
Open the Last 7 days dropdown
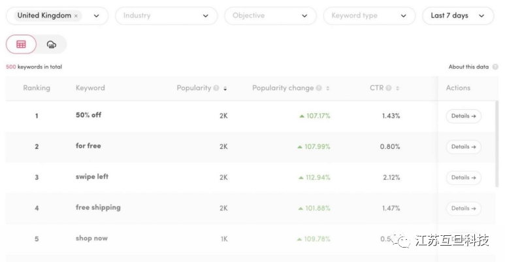coord(457,16)
